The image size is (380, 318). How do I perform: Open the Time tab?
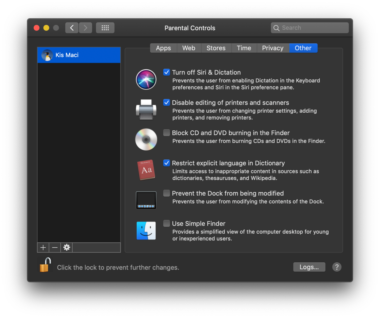[244, 48]
